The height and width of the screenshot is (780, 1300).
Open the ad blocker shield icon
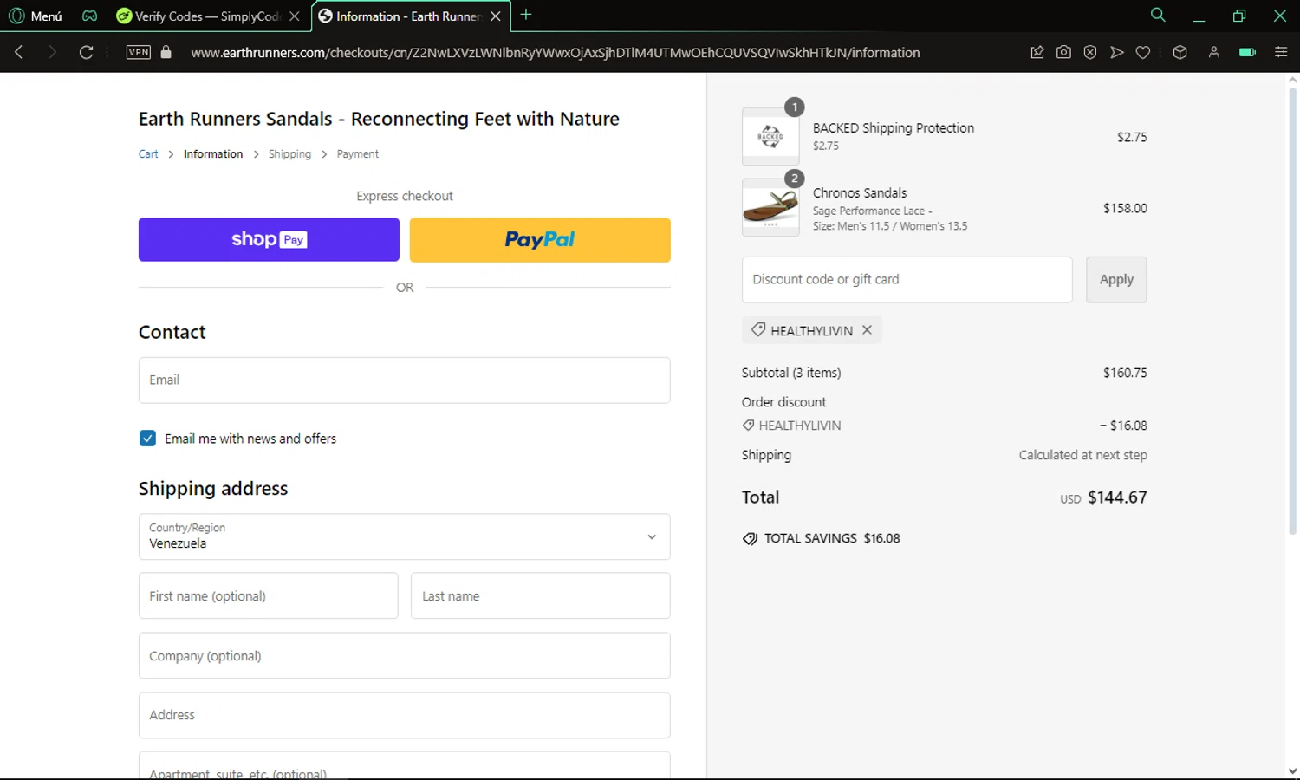tap(1090, 52)
